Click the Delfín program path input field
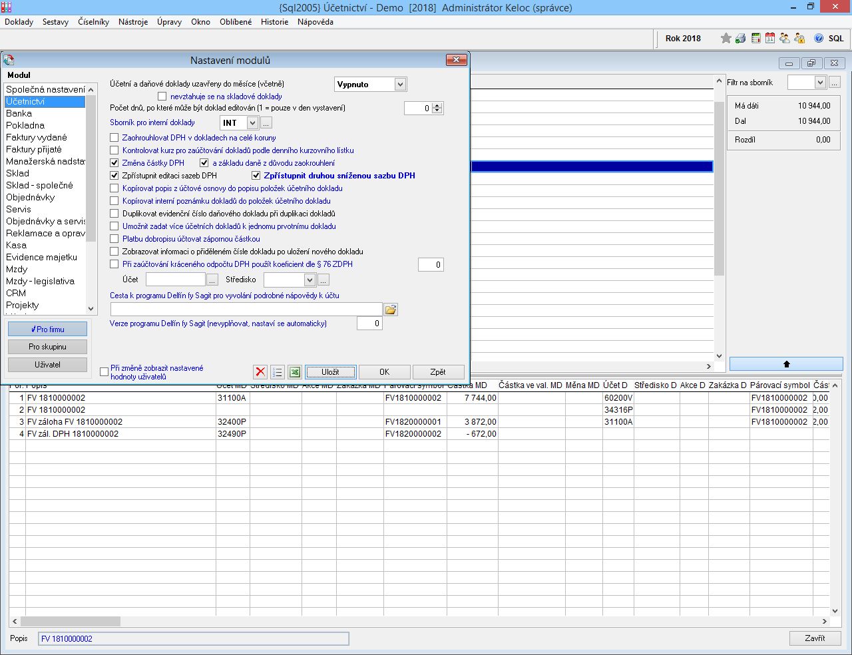Image resolution: width=852 pixels, height=655 pixels. pyautogui.click(x=246, y=310)
